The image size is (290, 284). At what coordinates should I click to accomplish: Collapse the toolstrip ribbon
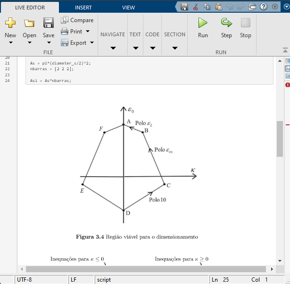(x=285, y=50)
